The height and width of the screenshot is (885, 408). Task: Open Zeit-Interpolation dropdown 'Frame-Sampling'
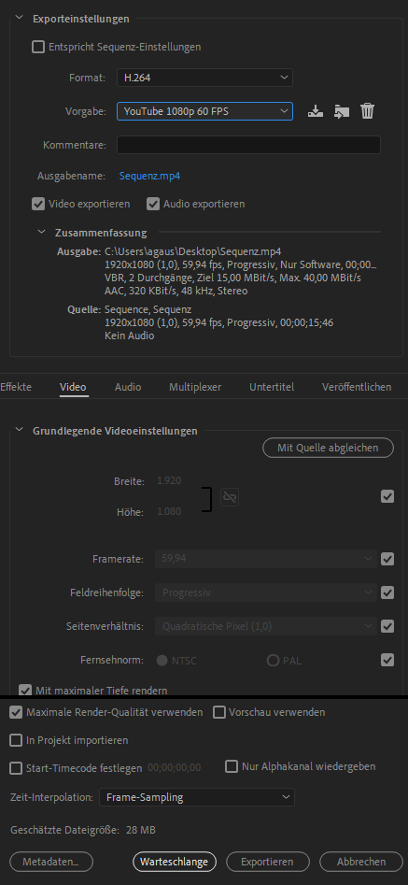(197, 797)
